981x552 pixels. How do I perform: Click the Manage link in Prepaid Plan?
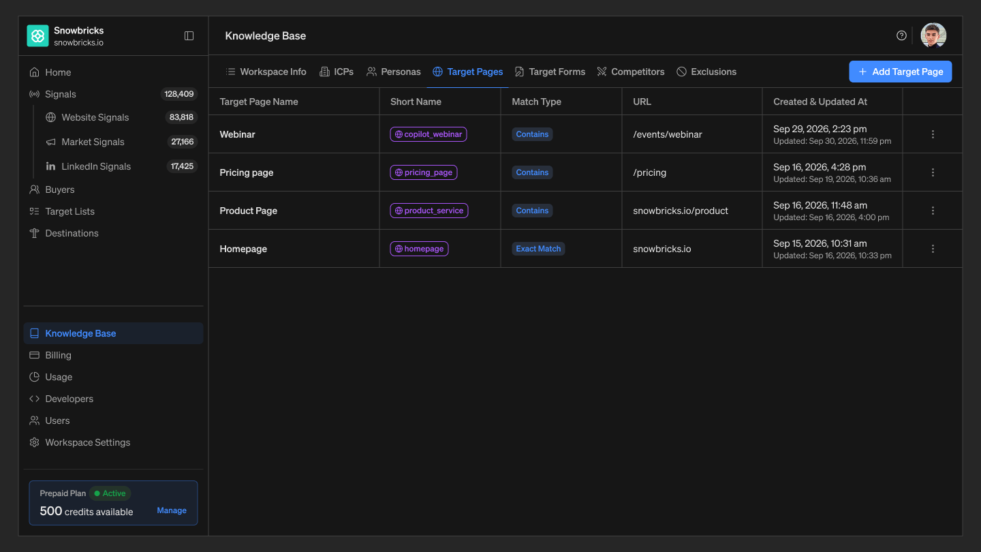172,510
